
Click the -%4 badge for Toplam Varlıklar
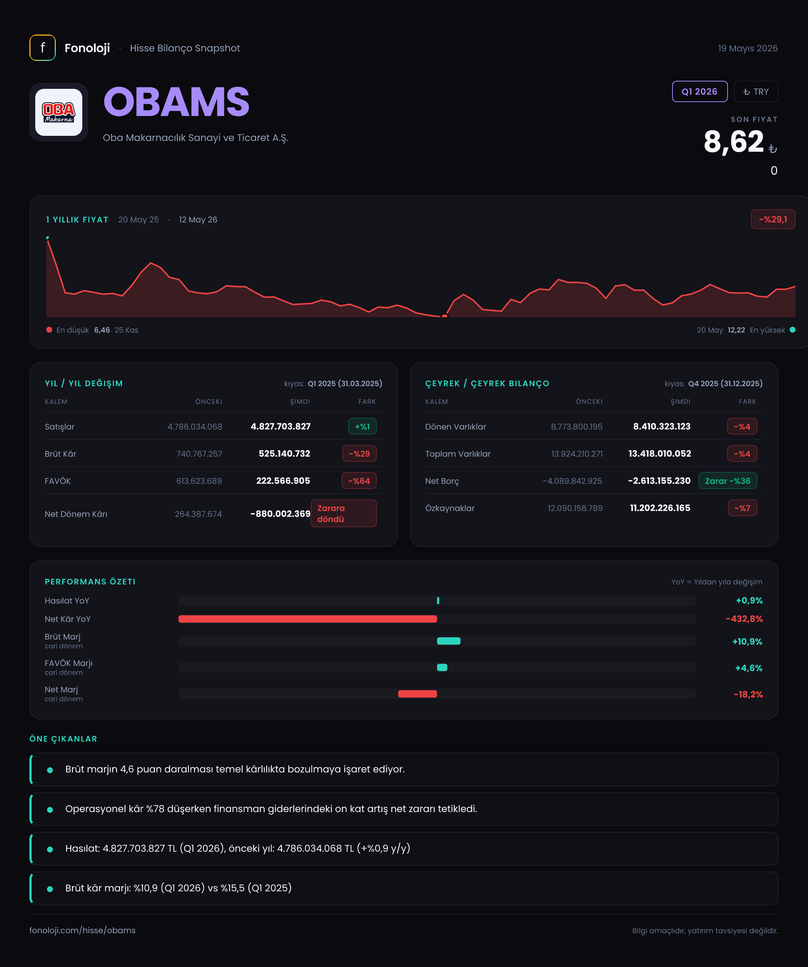click(742, 453)
